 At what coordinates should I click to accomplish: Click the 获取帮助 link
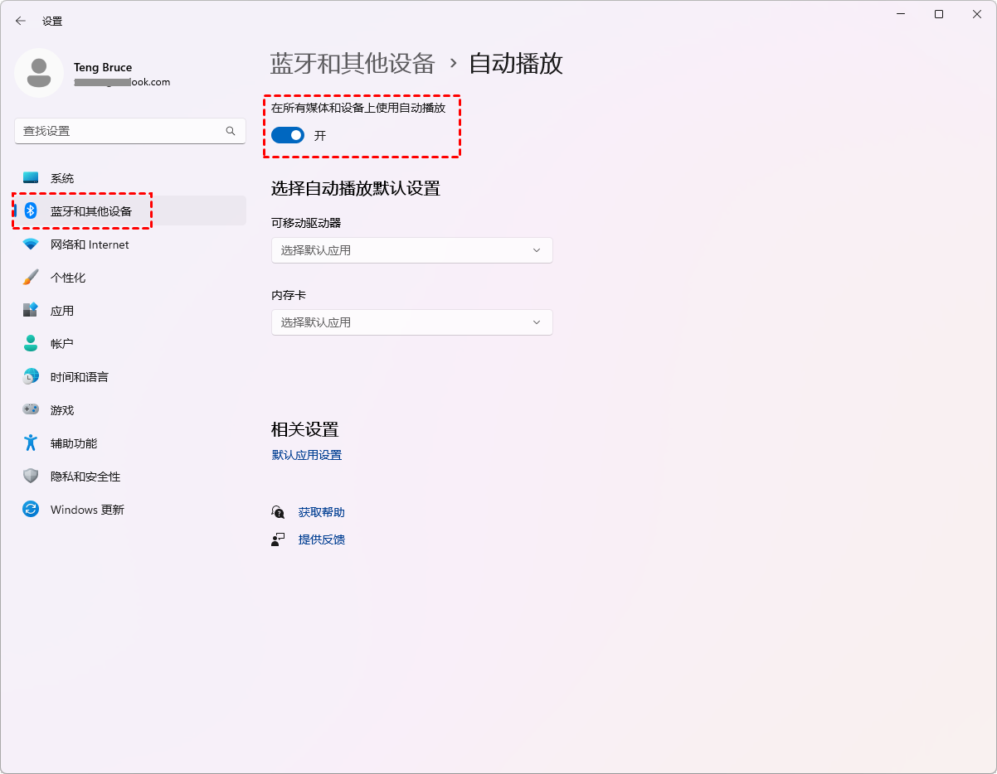click(321, 512)
